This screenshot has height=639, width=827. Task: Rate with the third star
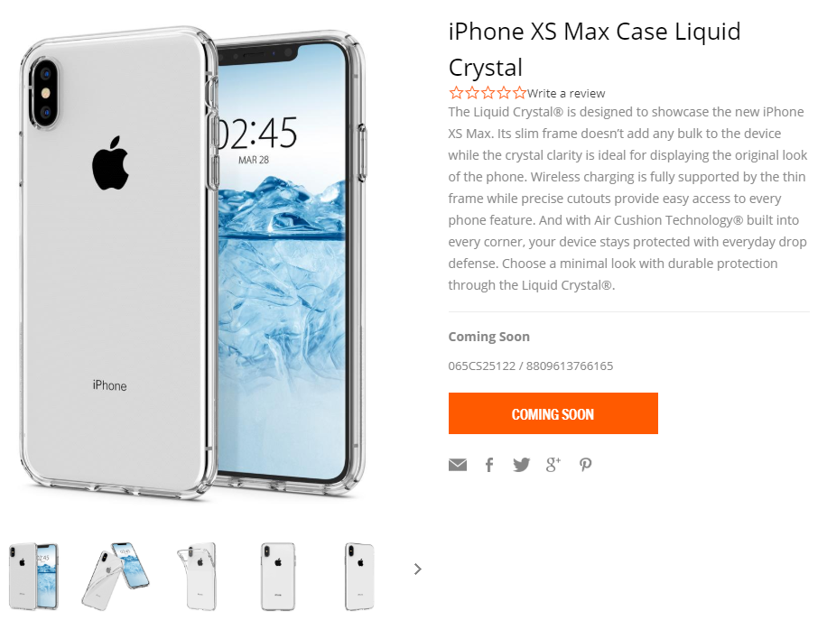(488, 93)
